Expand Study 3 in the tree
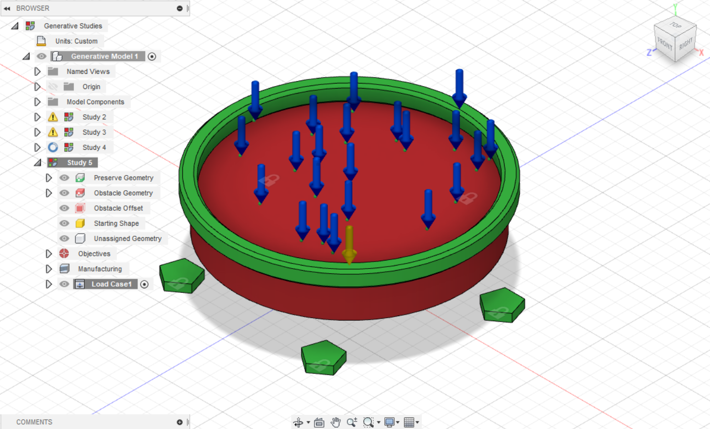Viewport: 710px width, 429px height. coord(37,132)
